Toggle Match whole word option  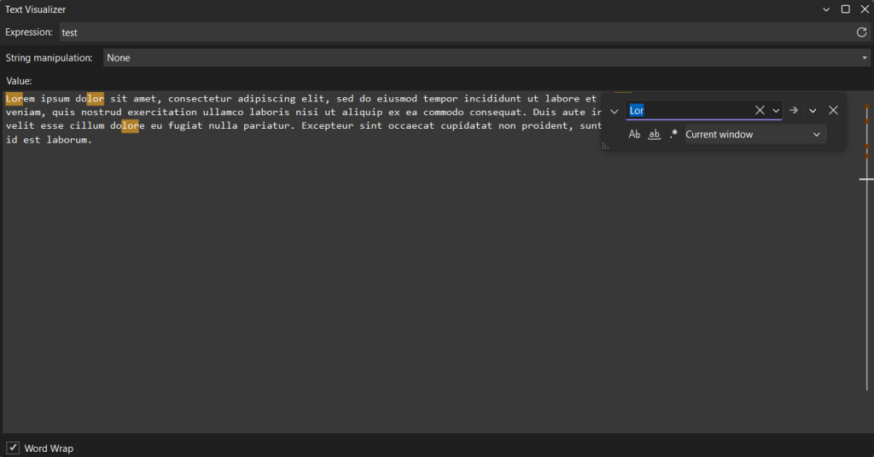coord(655,134)
